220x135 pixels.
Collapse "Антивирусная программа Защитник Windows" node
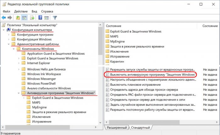(19, 93)
